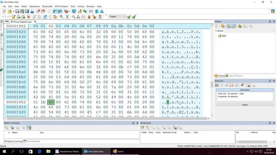Close the Proxy Değiştici.exe tab
This screenshot has height=155, width=276.
pyautogui.click(x=35, y=22)
